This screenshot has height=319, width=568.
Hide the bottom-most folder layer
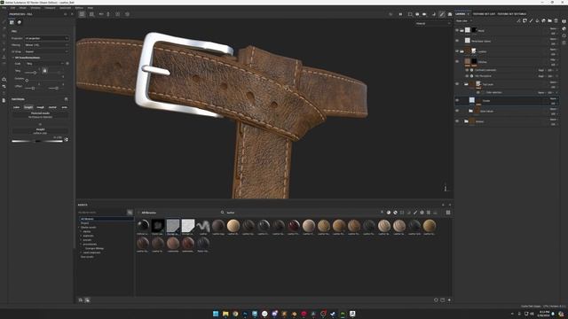457,121
